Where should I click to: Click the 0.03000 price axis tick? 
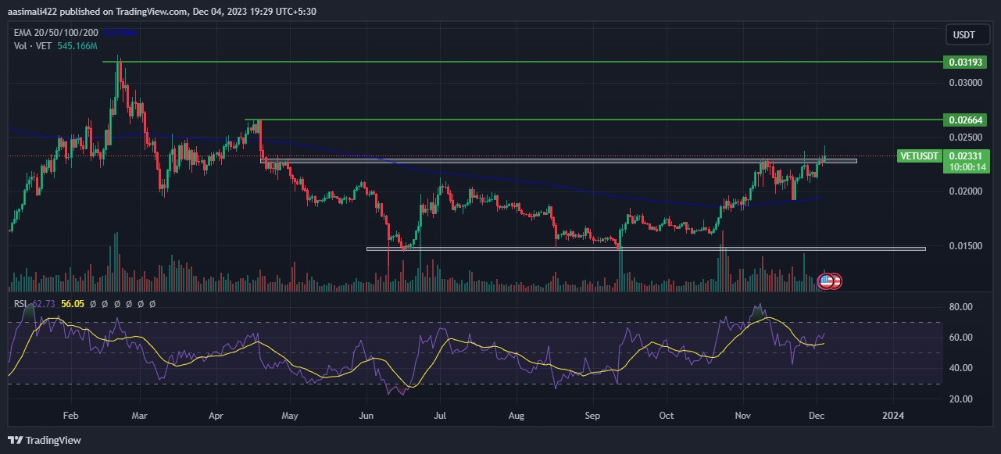[x=966, y=82]
